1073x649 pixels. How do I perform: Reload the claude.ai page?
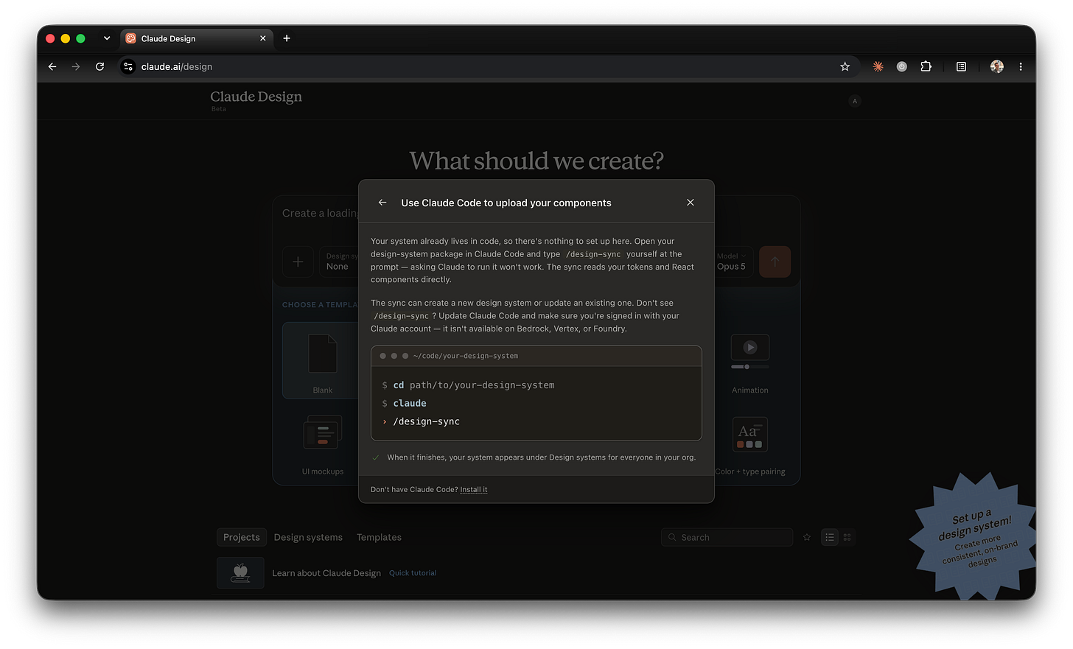click(99, 66)
